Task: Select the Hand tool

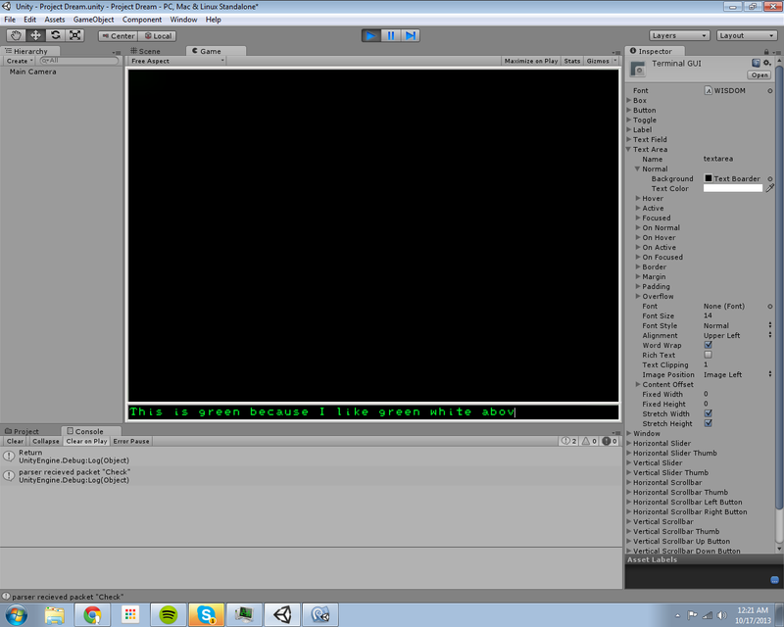Action: [x=16, y=35]
